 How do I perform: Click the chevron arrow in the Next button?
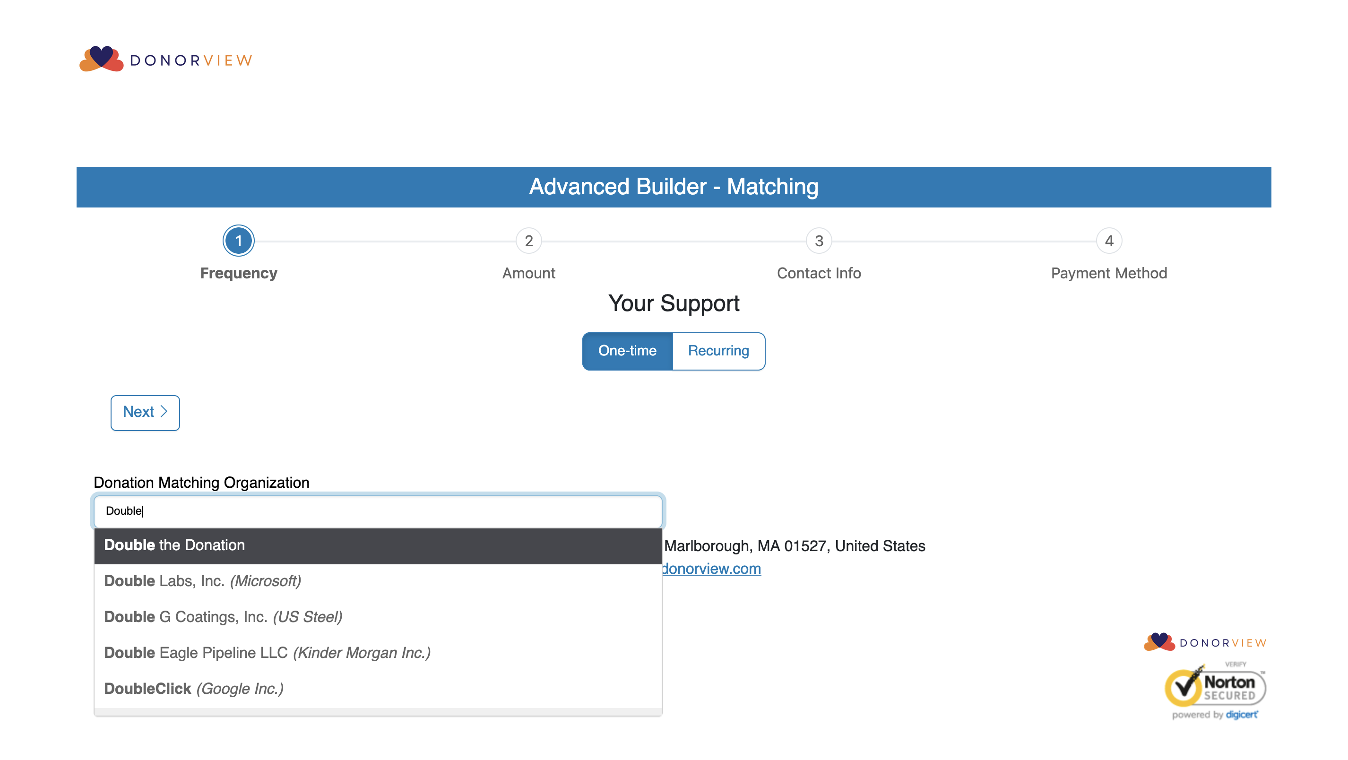click(164, 411)
